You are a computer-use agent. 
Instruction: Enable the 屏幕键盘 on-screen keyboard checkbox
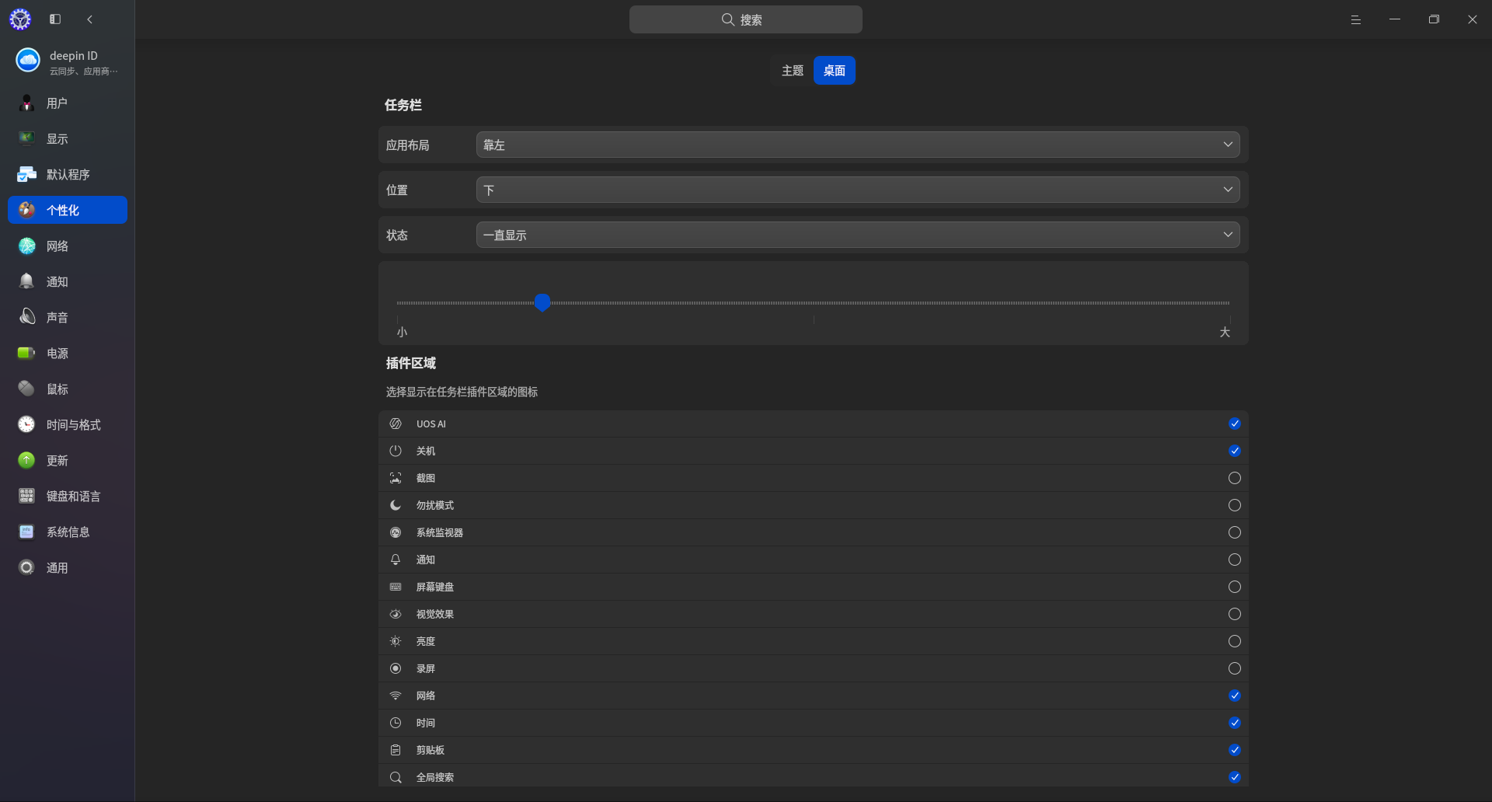point(1235,587)
